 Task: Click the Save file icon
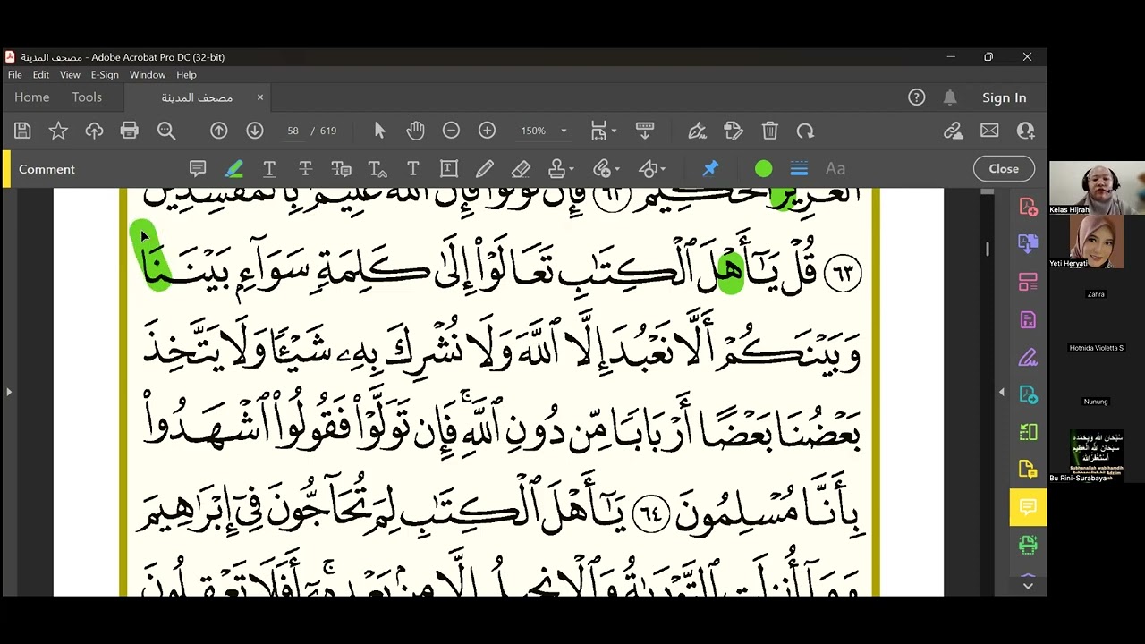pyautogui.click(x=22, y=131)
